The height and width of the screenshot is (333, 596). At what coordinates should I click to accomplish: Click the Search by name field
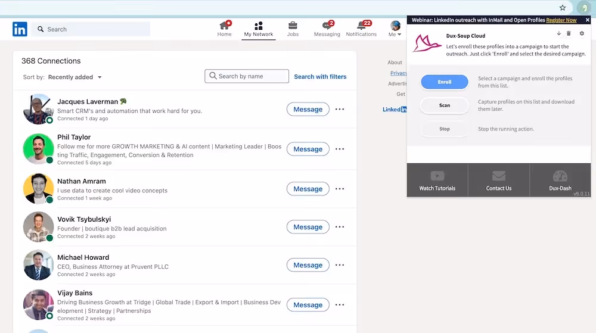point(247,76)
